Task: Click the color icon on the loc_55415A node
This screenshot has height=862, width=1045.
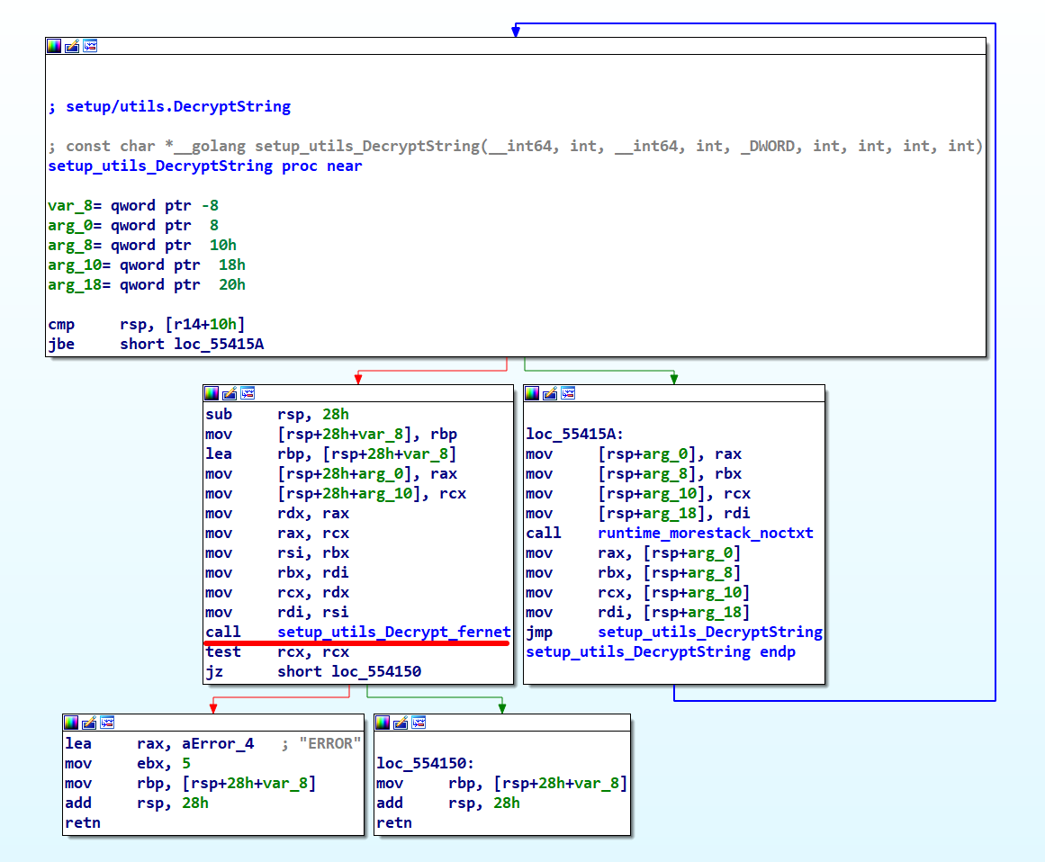Action: pos(532,393)
